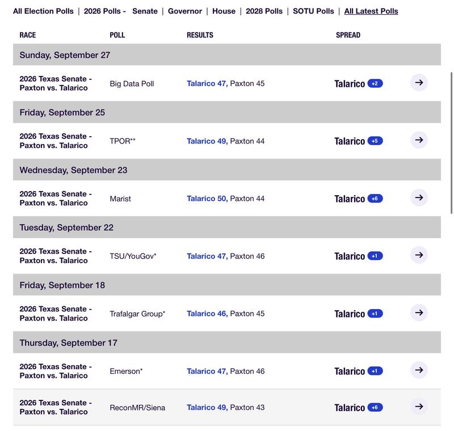Open the Emerson poll arrow icon

click(x=419, y=370)
